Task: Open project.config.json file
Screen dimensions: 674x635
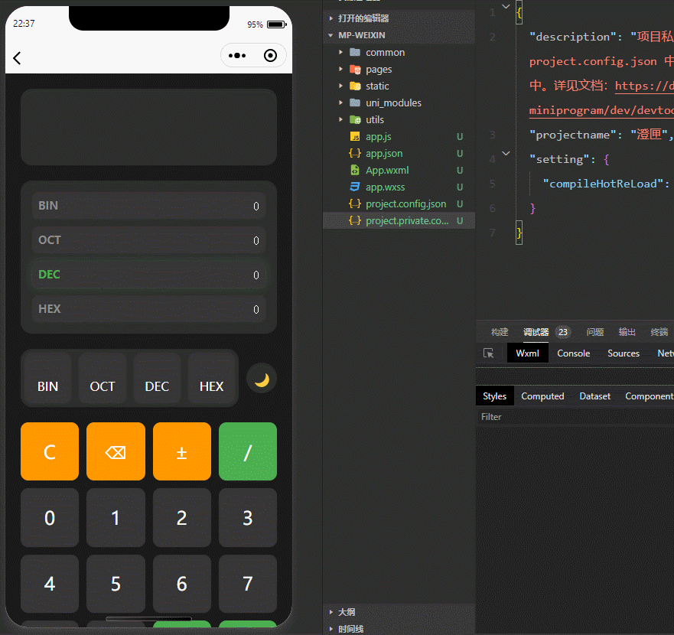Action: 399,204
